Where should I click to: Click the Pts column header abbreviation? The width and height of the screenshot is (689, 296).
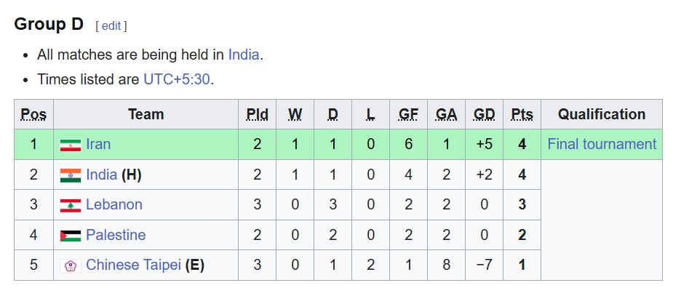click(522, 114)
